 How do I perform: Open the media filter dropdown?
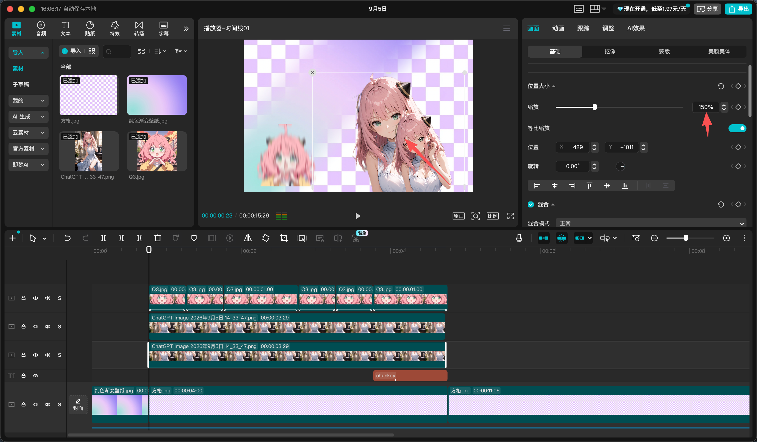point(180,51)
